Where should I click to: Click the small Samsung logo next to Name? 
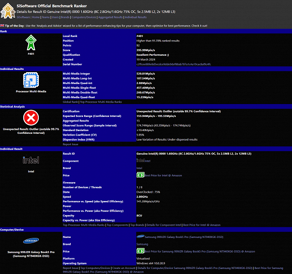[140, 237]
